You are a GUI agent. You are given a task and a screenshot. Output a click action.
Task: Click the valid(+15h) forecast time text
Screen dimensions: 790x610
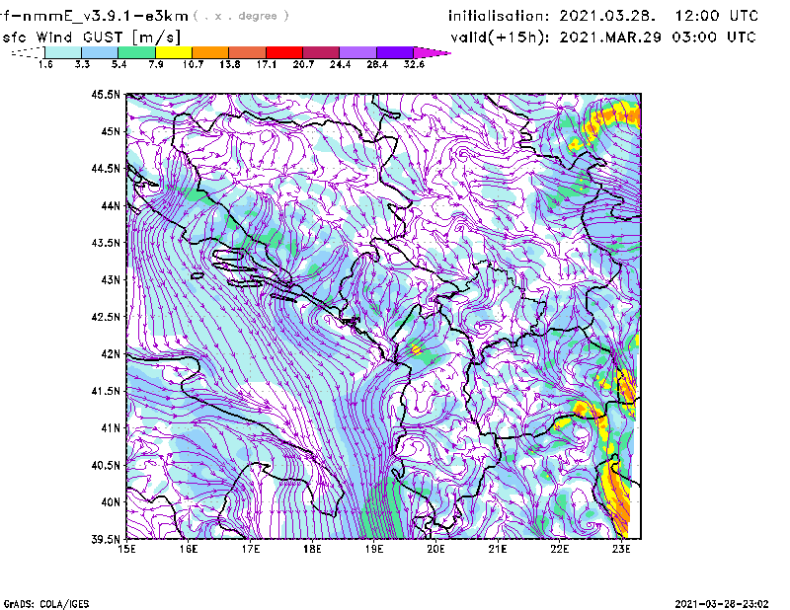click(x=603, y=37)
